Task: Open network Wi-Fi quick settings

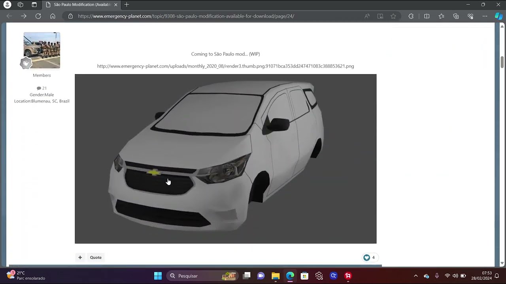Action: coord(447,276)
